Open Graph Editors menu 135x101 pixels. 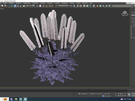(27, 3)
